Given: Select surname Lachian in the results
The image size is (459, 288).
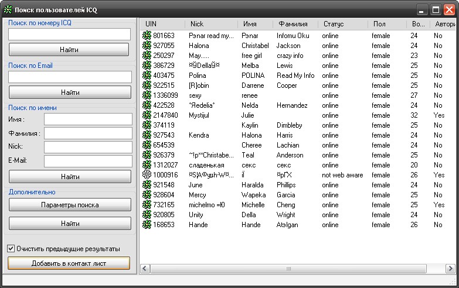Looking at the screenshot, I should (x=288, y=145).
